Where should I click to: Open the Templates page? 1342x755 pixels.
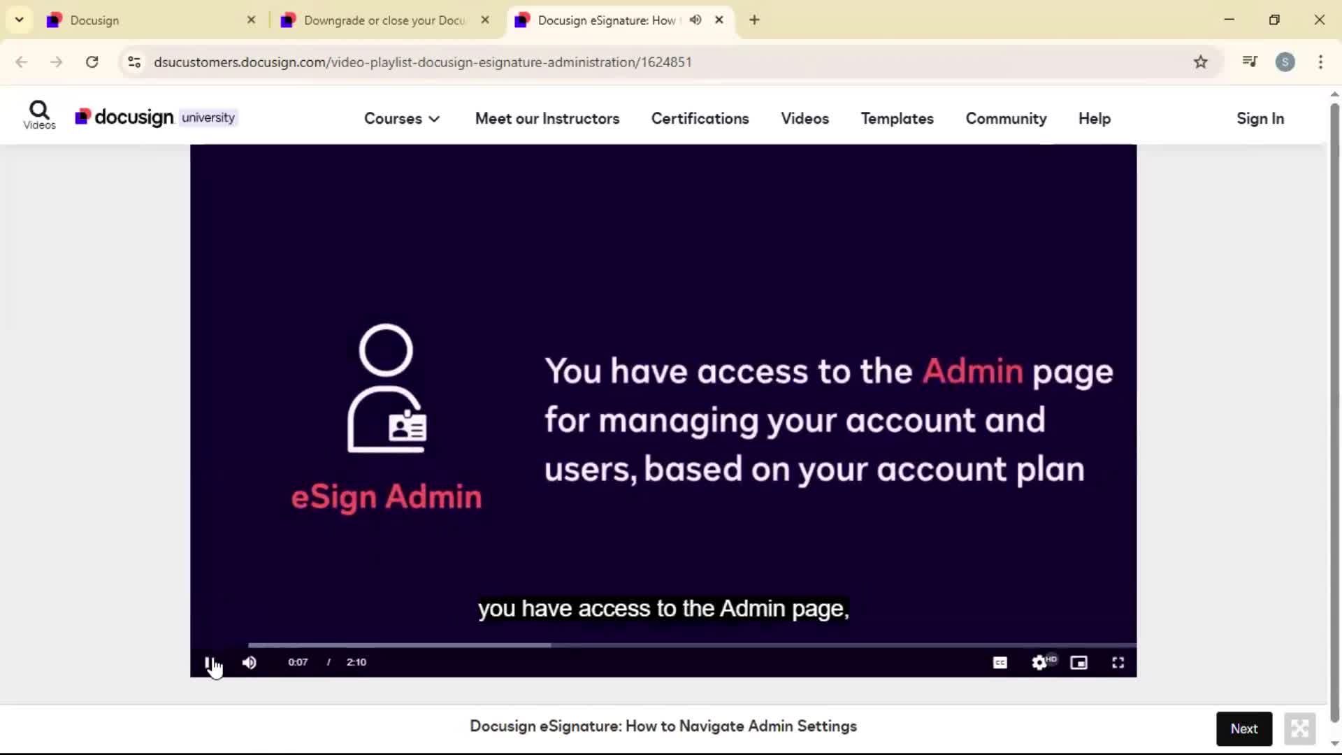coord(897,119)
